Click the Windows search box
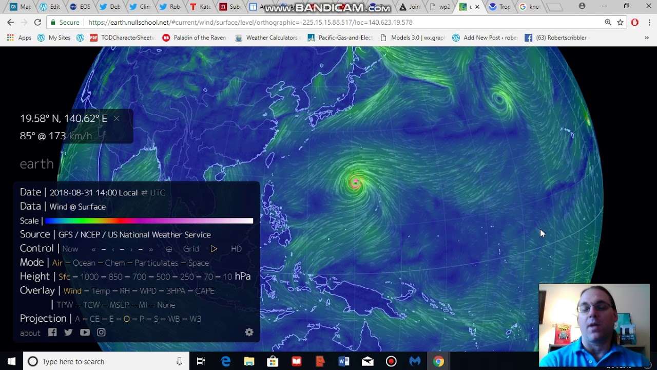Viewport: 657px width, 370px height. click(106, 361)
